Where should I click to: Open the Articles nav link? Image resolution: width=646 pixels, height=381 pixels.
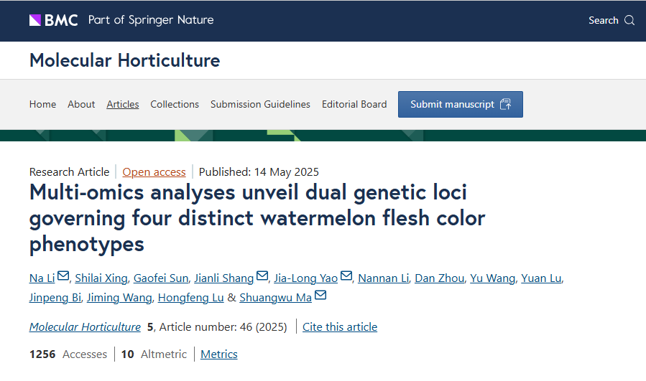point(123,104)
